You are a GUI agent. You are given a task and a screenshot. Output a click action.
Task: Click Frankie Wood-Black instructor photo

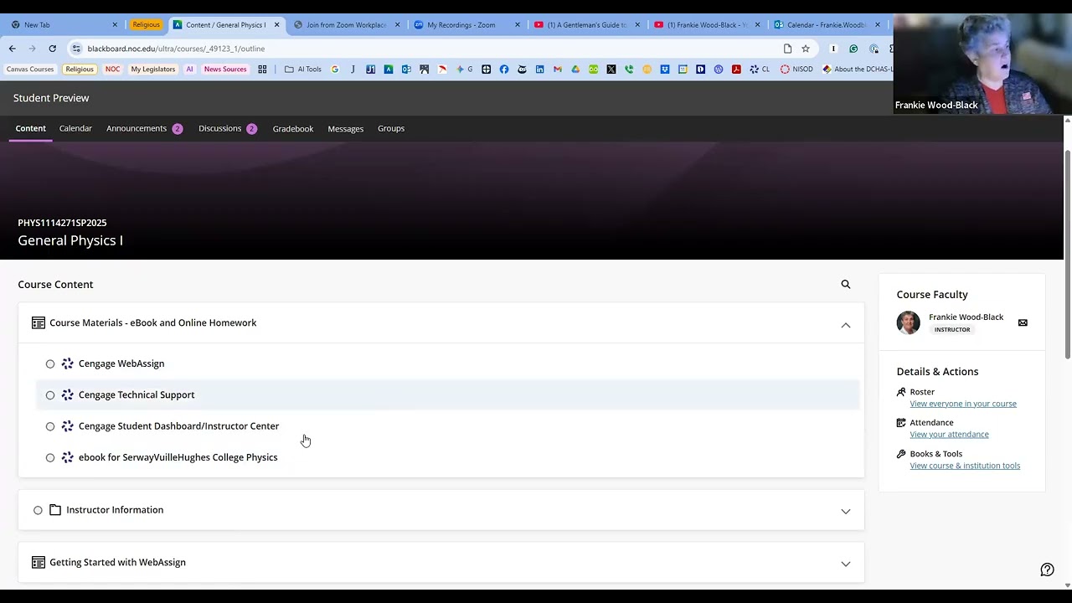coord(909,322)
